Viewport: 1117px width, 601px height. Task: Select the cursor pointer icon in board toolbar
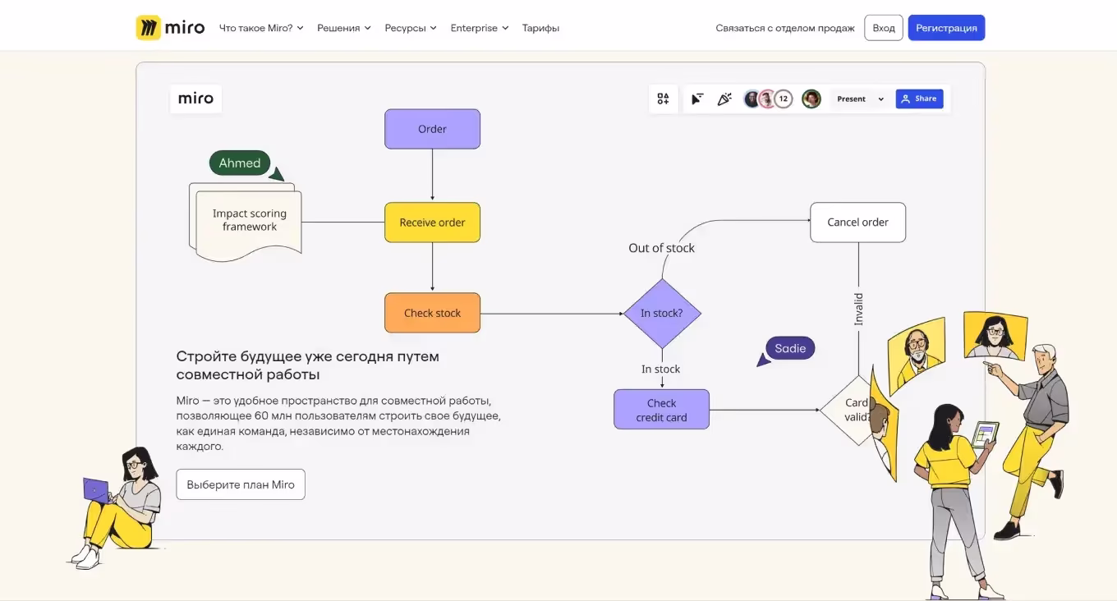pos(697,99)
